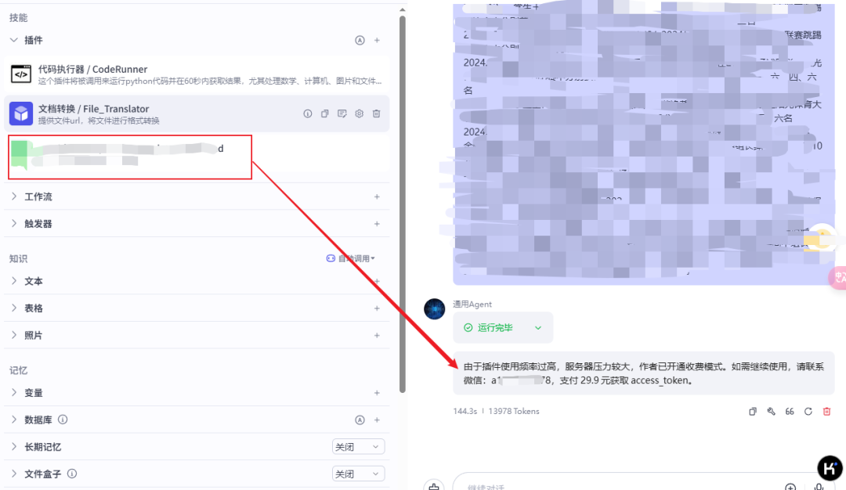Click the 知识 section heading
846x490 pixels.
[x=18, y=259]
